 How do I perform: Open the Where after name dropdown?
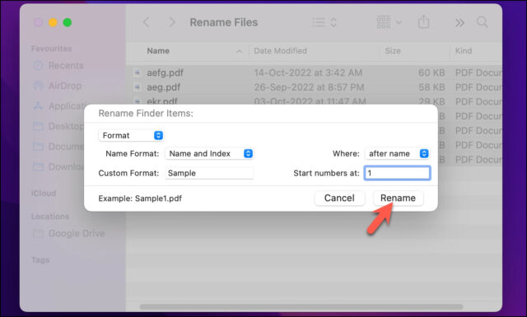(397, 154)
